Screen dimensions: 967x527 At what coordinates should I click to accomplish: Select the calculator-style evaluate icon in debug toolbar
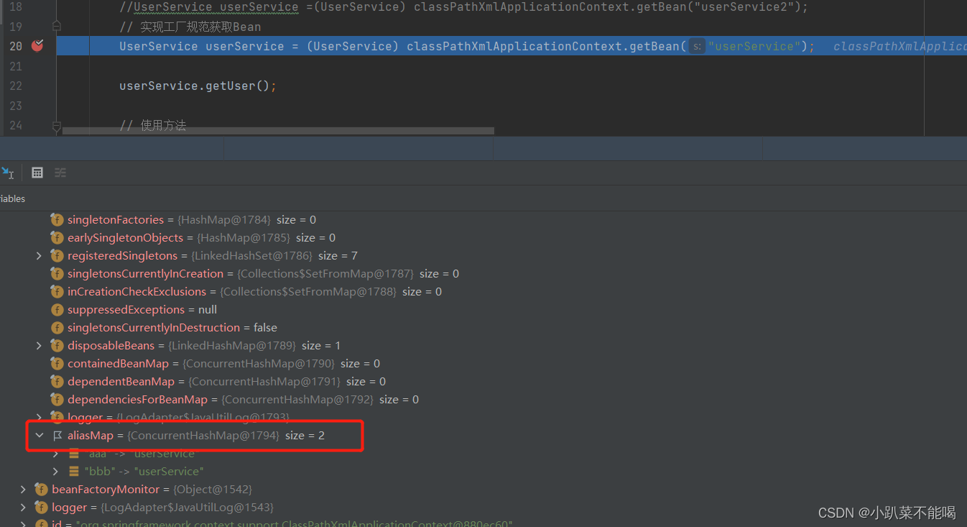pyautogui.click(x=37, y=173)
